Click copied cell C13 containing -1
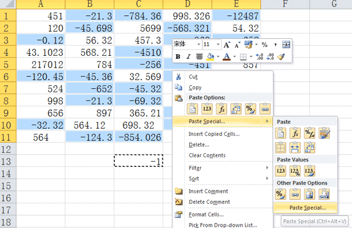Screen dimensions: 352x228 tap(138, 160)
